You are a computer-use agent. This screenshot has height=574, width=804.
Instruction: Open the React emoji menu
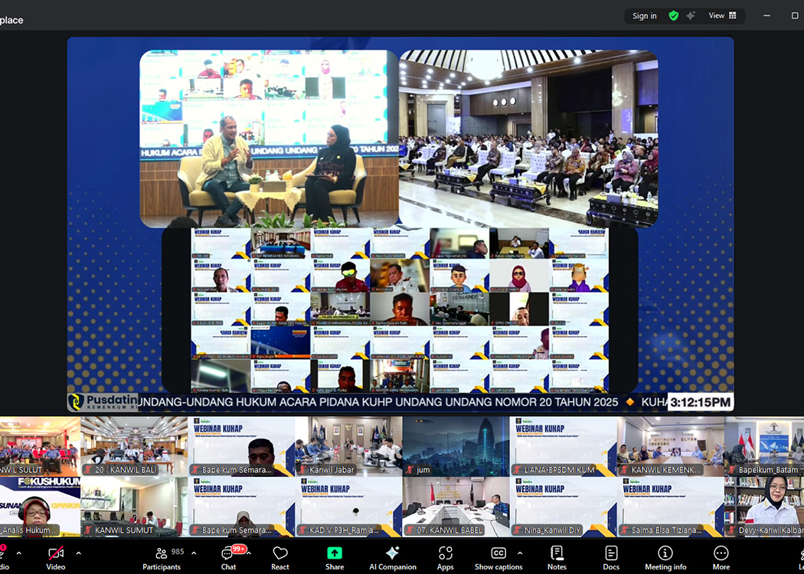(x=280, y=556)
